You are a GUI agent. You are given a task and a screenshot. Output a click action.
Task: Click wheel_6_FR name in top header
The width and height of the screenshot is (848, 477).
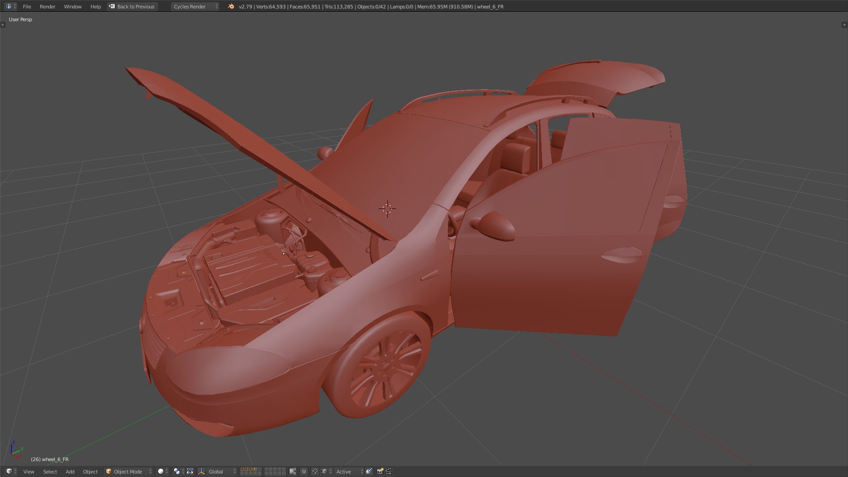tap(490, 7)
